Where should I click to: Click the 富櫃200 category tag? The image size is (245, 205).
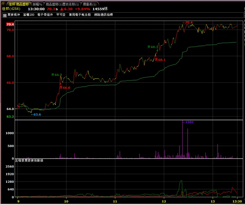coord(29,15)
